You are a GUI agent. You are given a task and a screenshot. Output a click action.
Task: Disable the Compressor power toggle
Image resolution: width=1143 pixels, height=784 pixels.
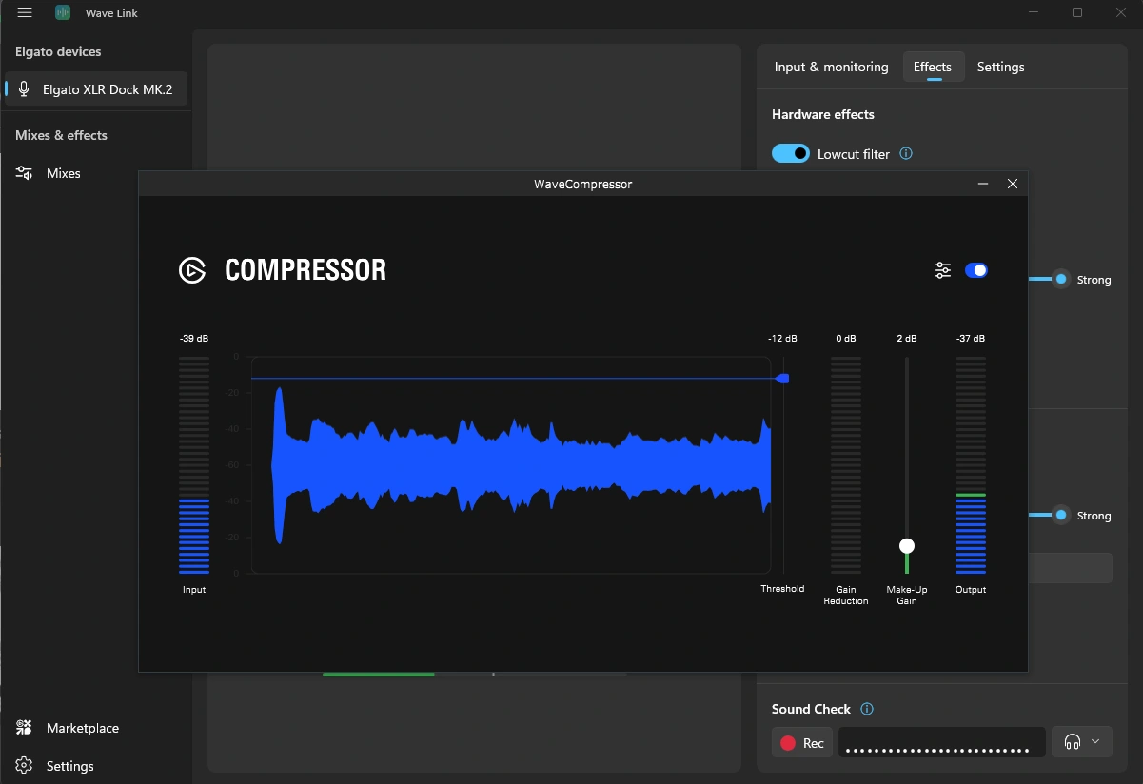976,270
